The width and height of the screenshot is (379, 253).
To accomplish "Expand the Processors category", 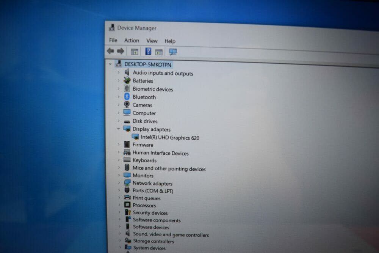I will tap(119, 204).
